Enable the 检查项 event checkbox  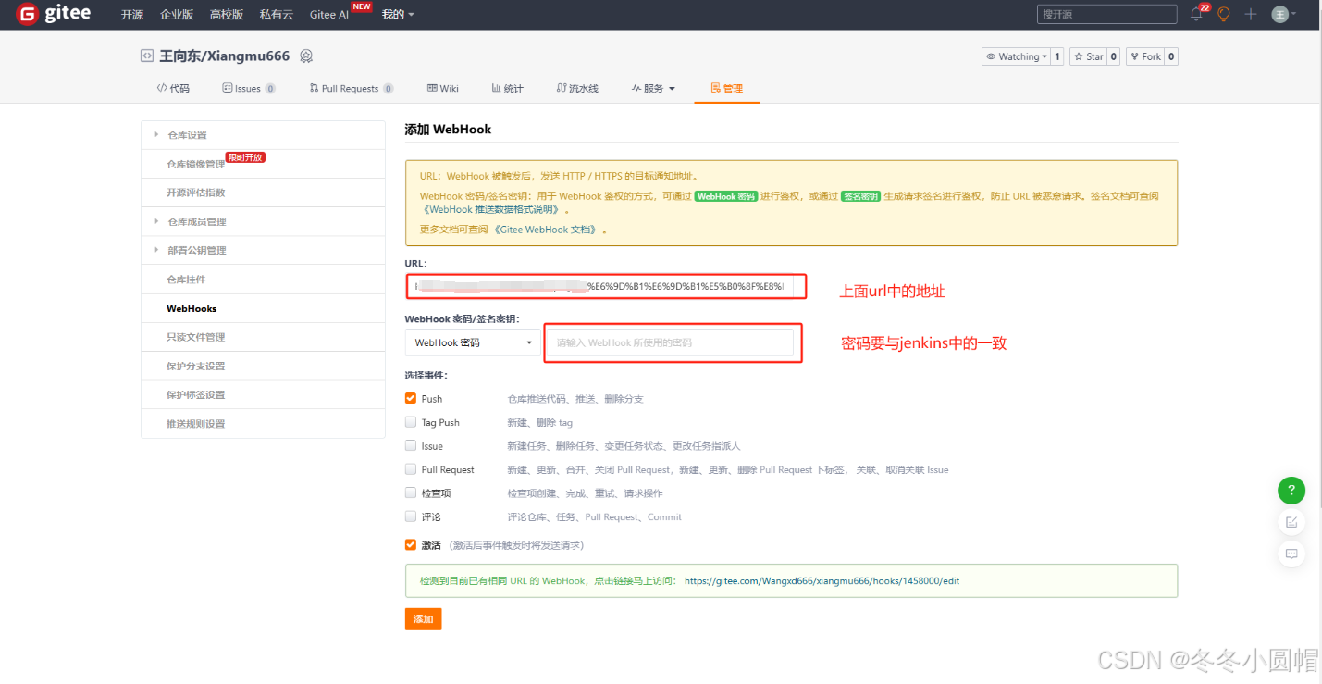pos(411,492)
